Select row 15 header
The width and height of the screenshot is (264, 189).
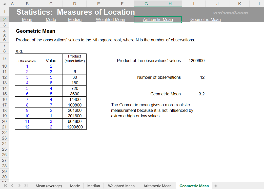pos(5,94)
